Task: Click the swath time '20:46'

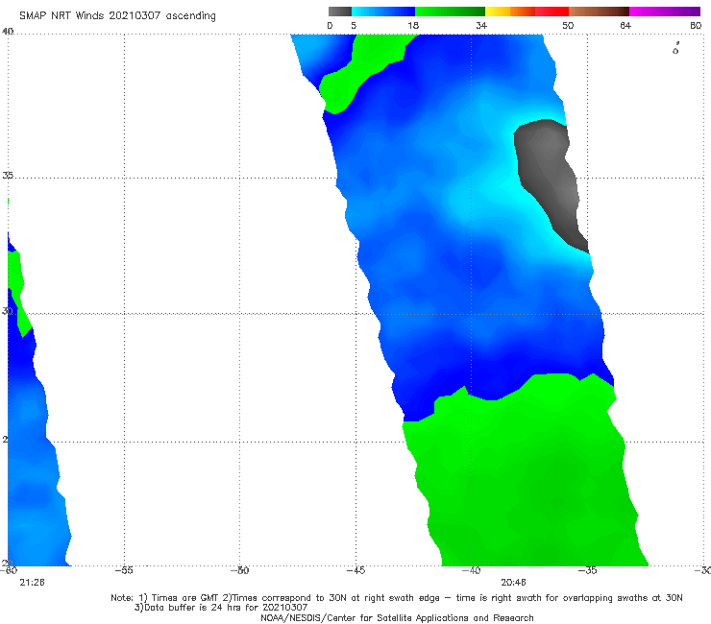Action: (x=513, y=583)
